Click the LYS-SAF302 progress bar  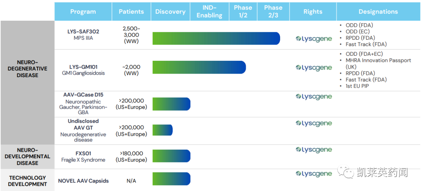click(216, 38)
